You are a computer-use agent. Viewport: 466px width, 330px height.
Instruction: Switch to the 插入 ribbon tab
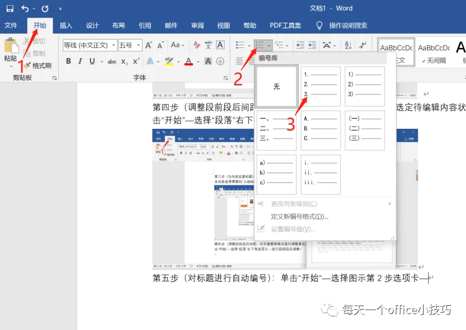click(66, 25)
